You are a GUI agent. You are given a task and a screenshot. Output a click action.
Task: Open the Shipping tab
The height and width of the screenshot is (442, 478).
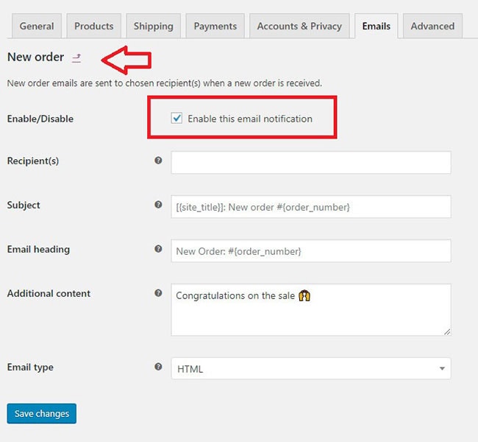154,26
